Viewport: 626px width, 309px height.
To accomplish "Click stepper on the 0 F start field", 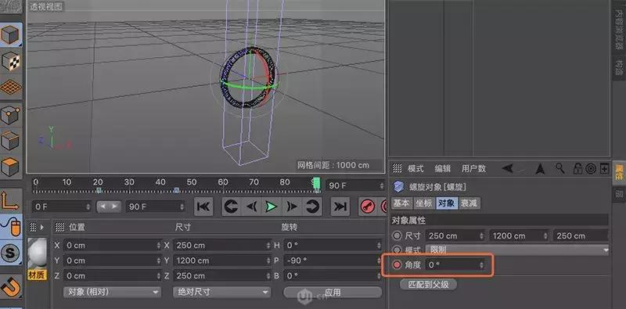I will (x=88, y=207).
